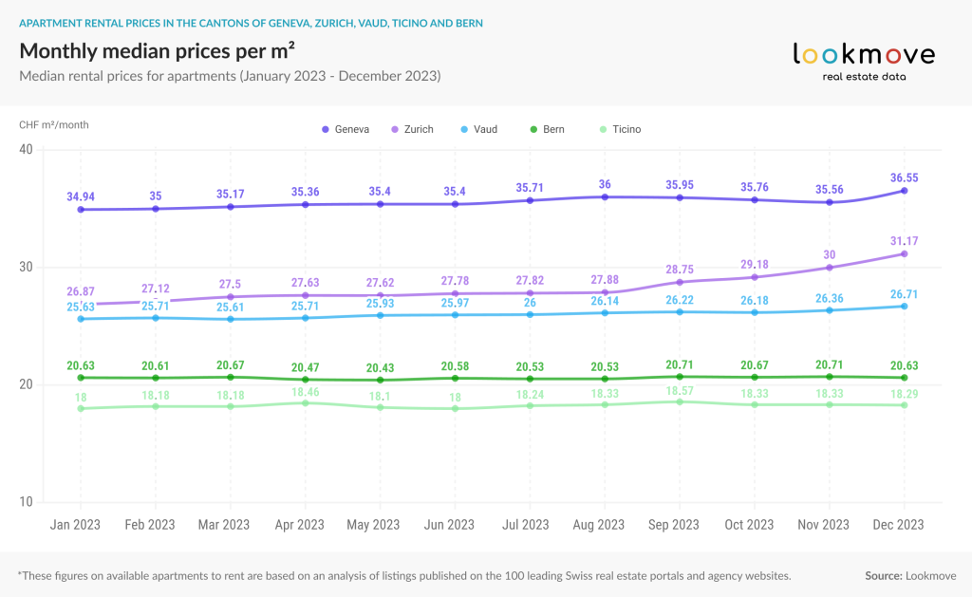Screen dimensions: 972x597
Task: Click the Jun 2023 x-axis label
Action: pyautogui.click(x=449, y=525)
